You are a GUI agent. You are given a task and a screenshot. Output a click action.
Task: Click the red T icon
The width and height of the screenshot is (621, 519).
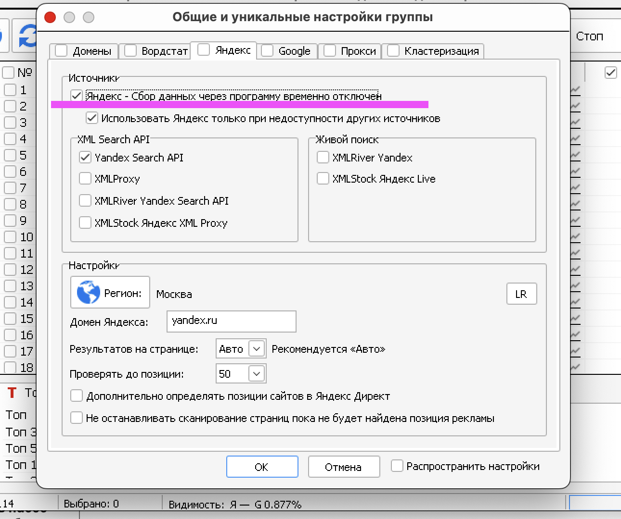click(12, 393)
